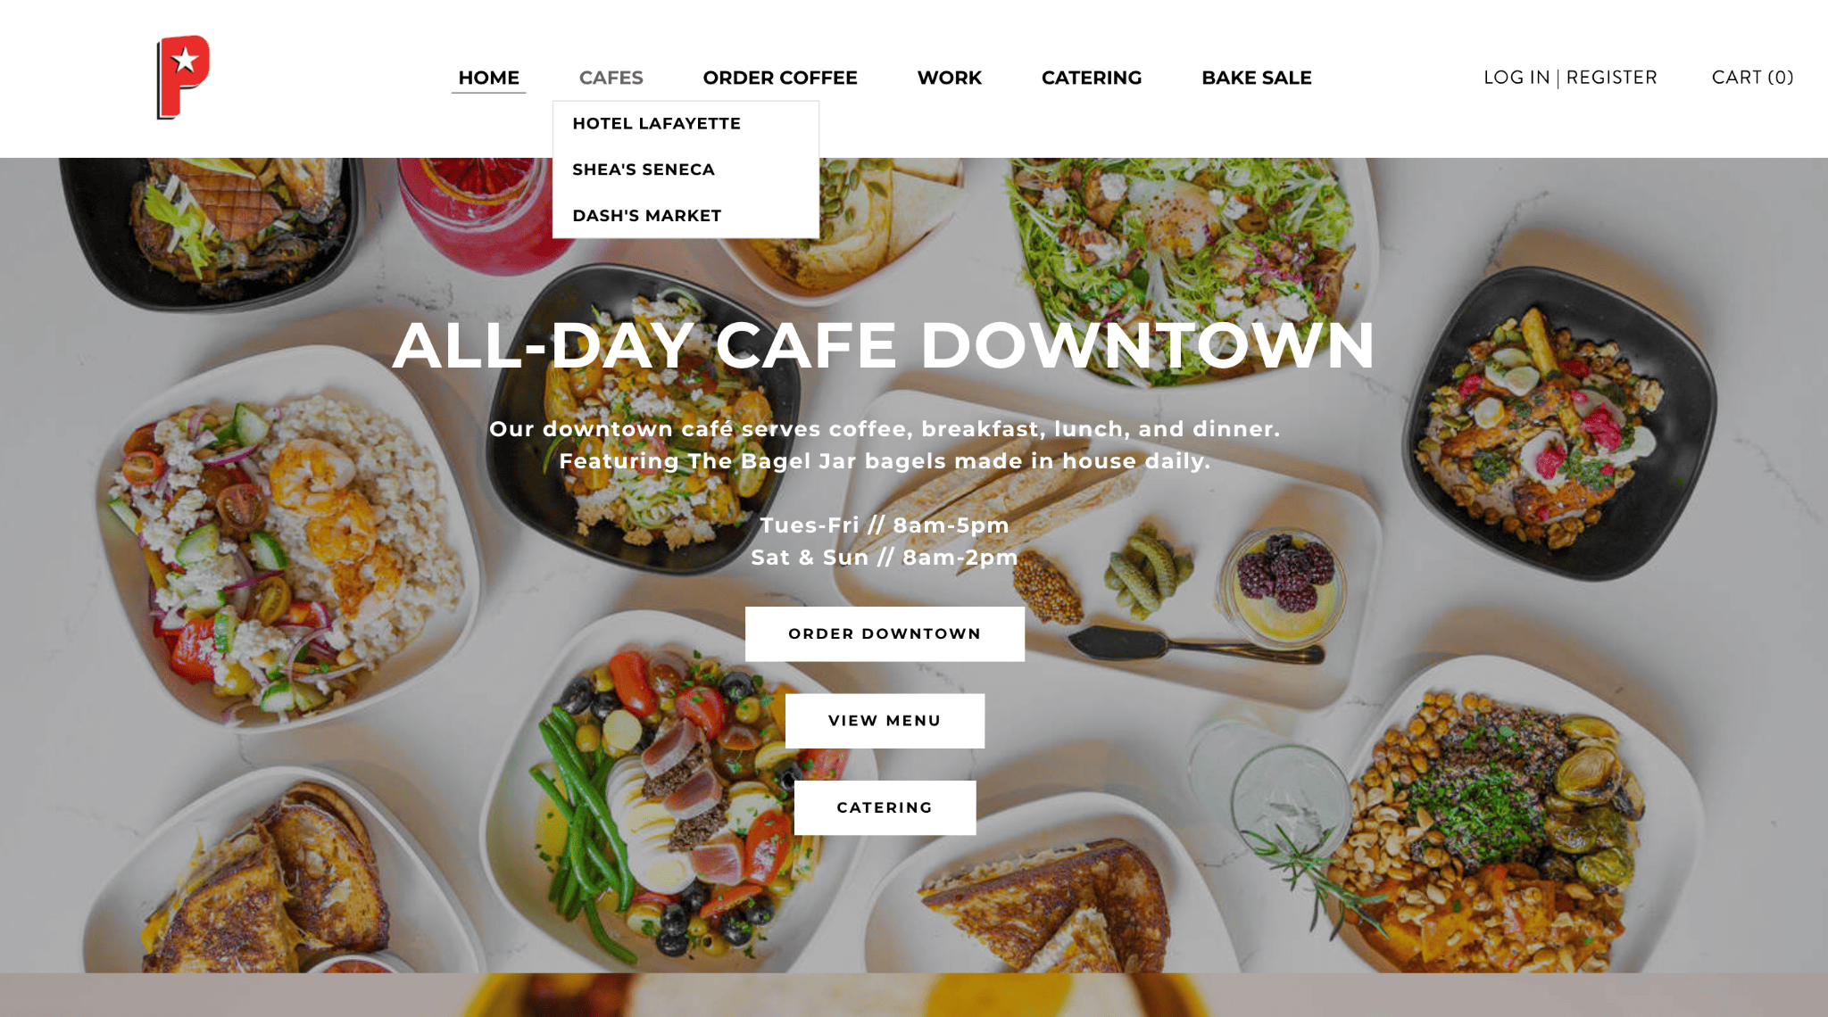1828x1017 pixels.
Task: Click the CATERING call-to-action button
Action: (885, 806)
